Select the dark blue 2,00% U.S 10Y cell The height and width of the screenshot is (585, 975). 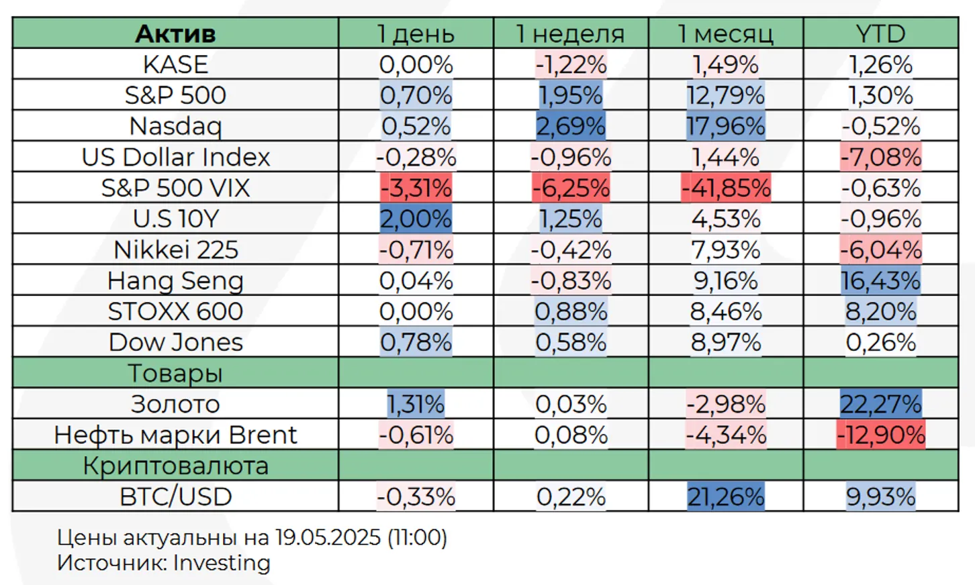coord(416,219)
